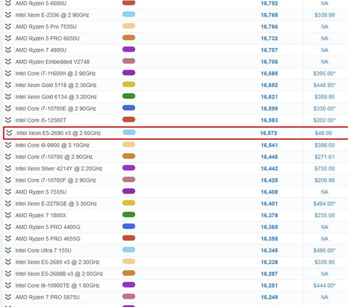Click the $339.99 price
The height and width of the screenshot is (307, 348).
[x=324, y=15]
